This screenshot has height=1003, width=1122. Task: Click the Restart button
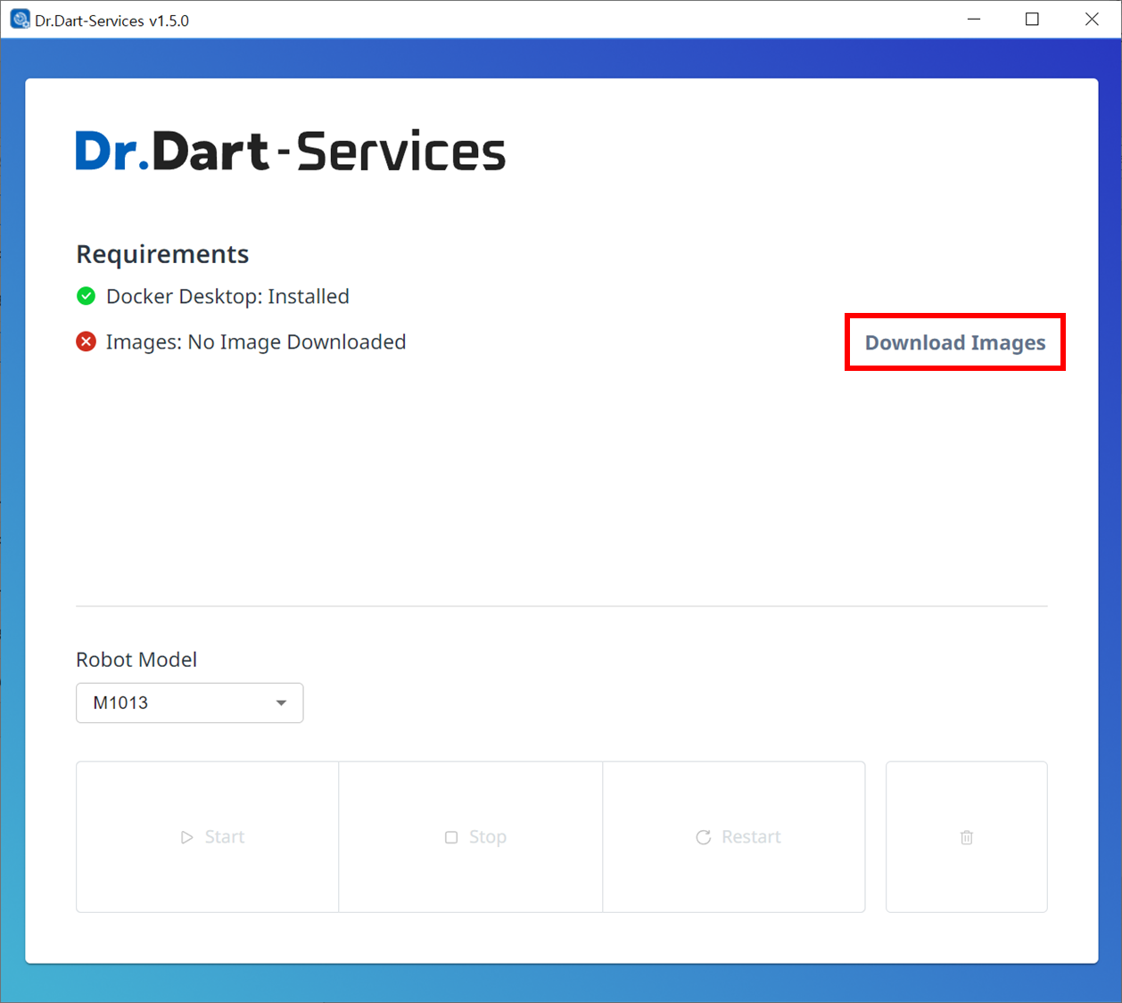[x=734, y=836]
